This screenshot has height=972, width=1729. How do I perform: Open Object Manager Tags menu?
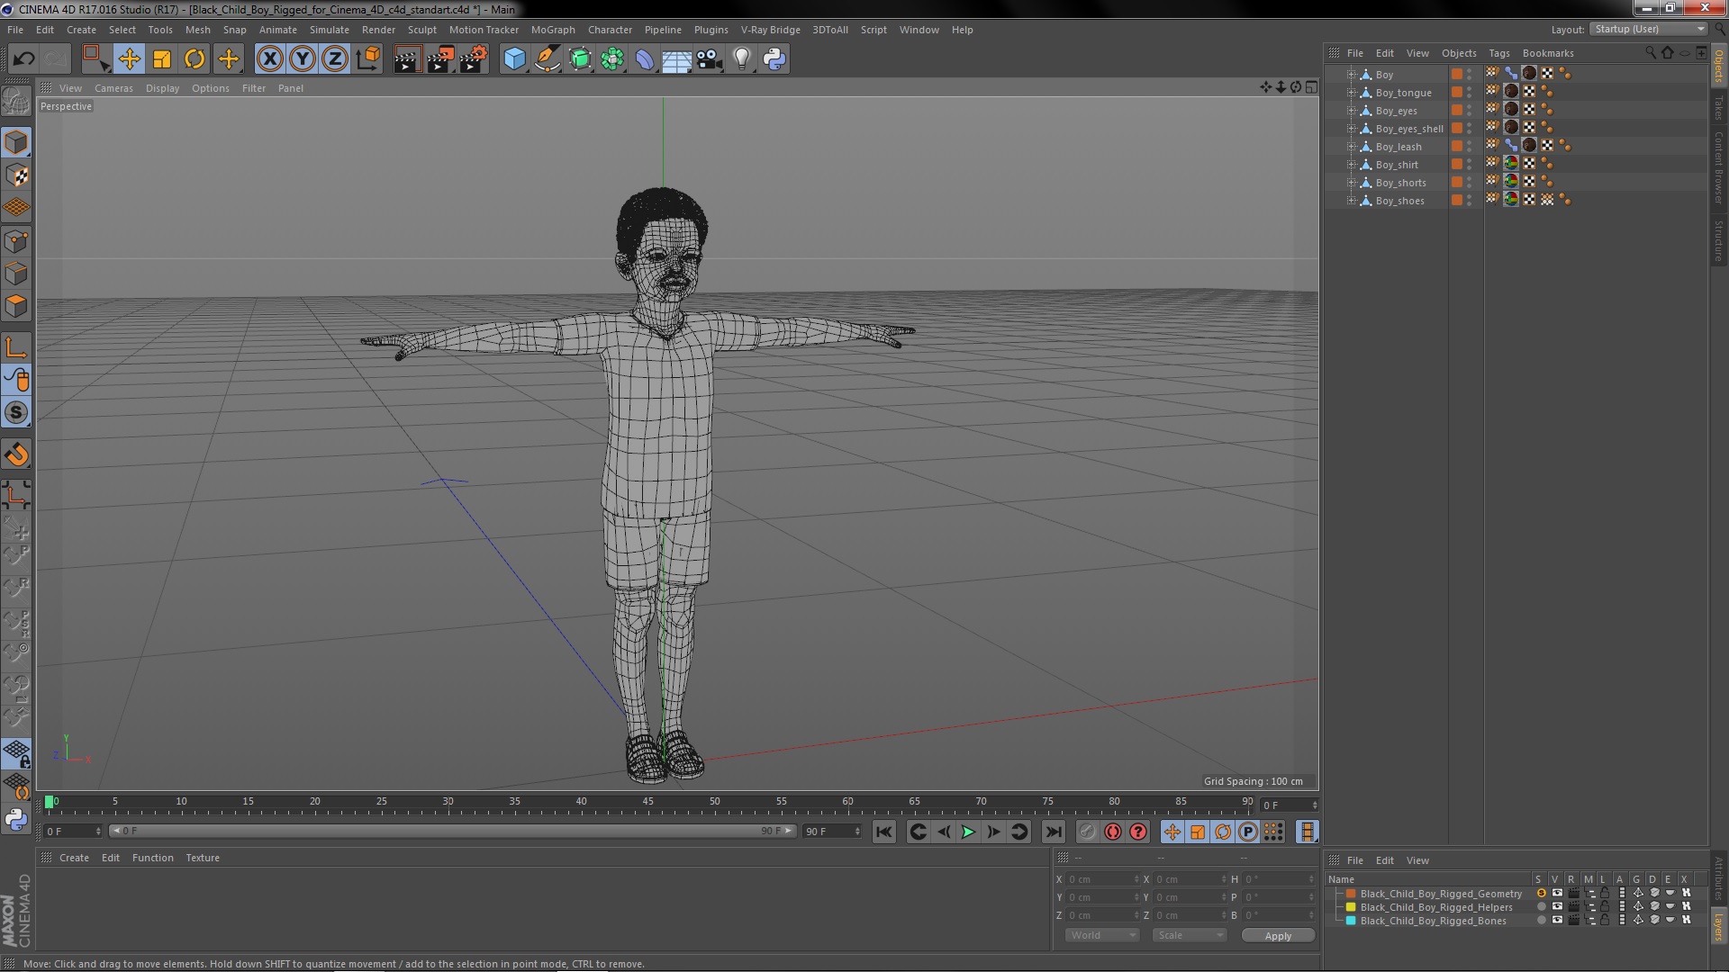(1498, 53)
